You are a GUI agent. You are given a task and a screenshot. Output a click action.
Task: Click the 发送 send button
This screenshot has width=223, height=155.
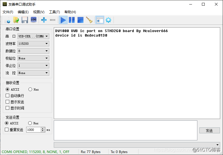pyautogui.click(x=209, y=131)
